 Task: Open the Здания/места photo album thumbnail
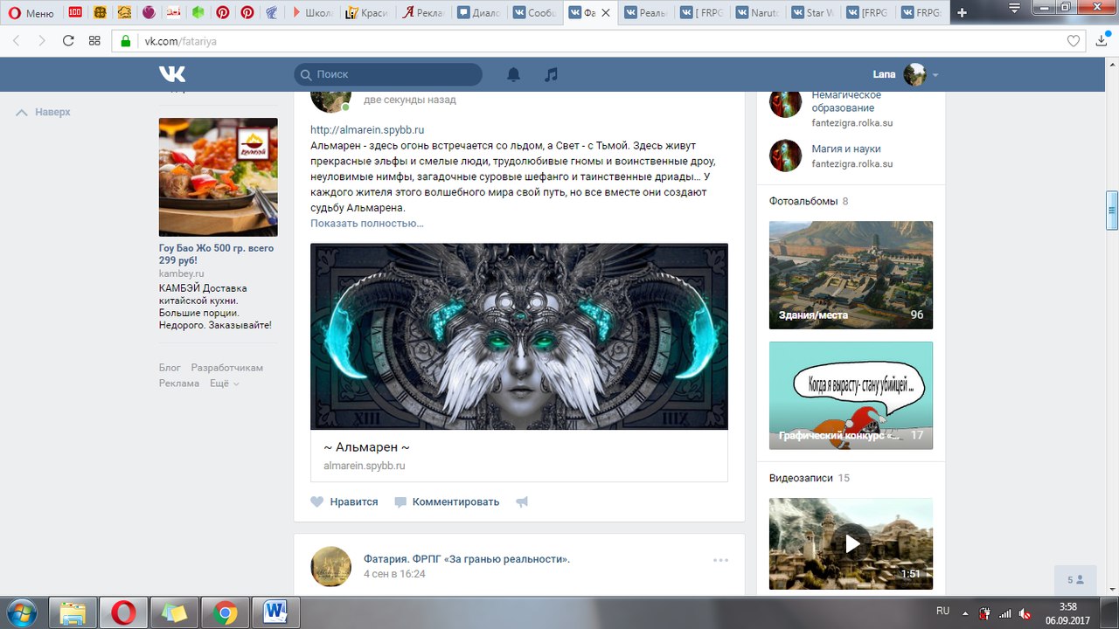tap(851, 274)
